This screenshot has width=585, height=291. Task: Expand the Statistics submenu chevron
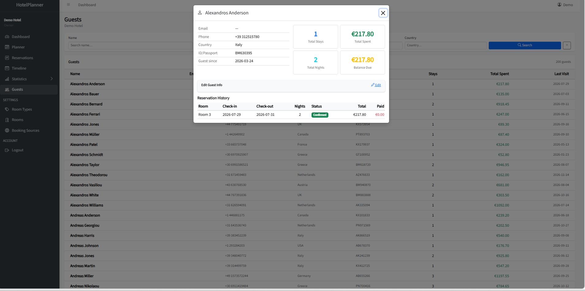52,79
